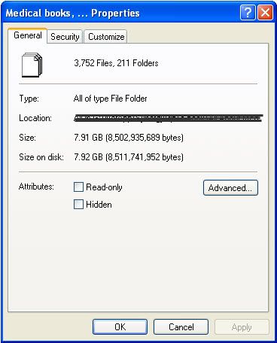This screenshot has width=277, height=343.
Task: Click the blacked-out Location path
Action: [x=169, y=118]
